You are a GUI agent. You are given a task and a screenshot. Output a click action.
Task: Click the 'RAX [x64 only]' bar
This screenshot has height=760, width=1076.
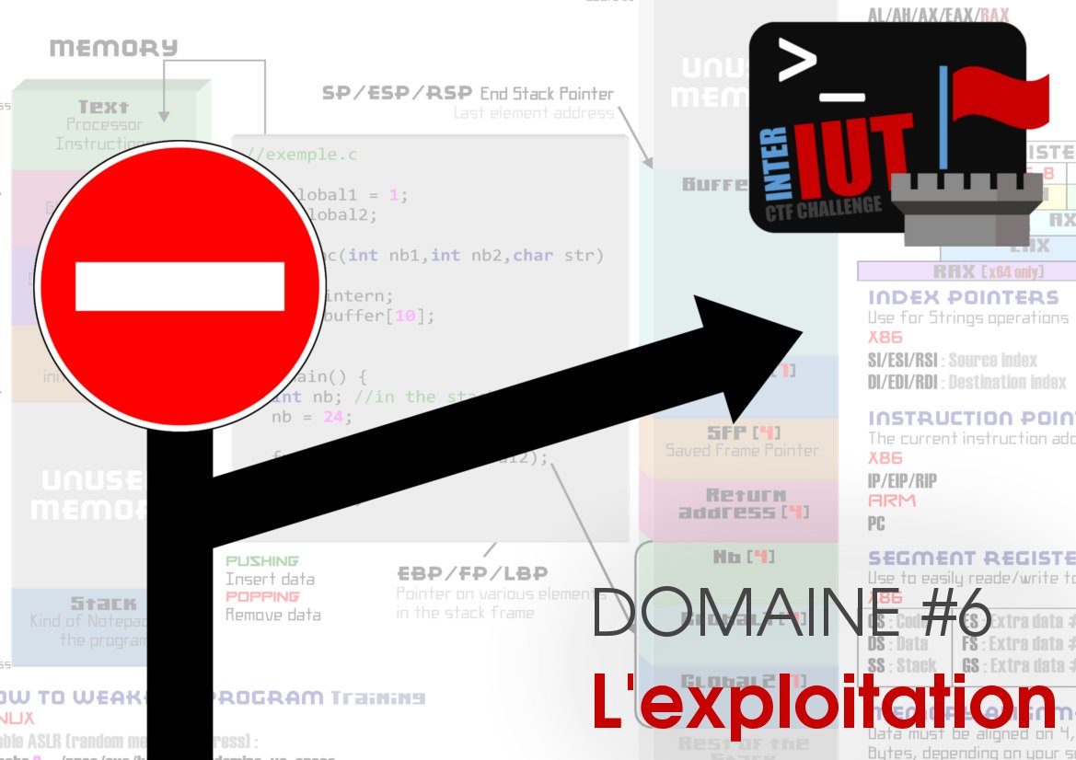(966, 271)
